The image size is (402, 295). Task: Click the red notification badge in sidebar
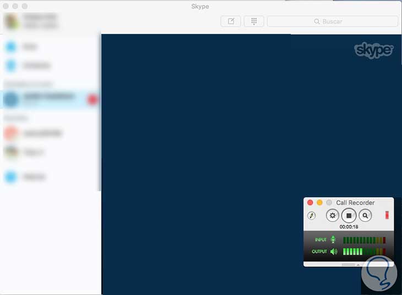click(x=93, y=99)
